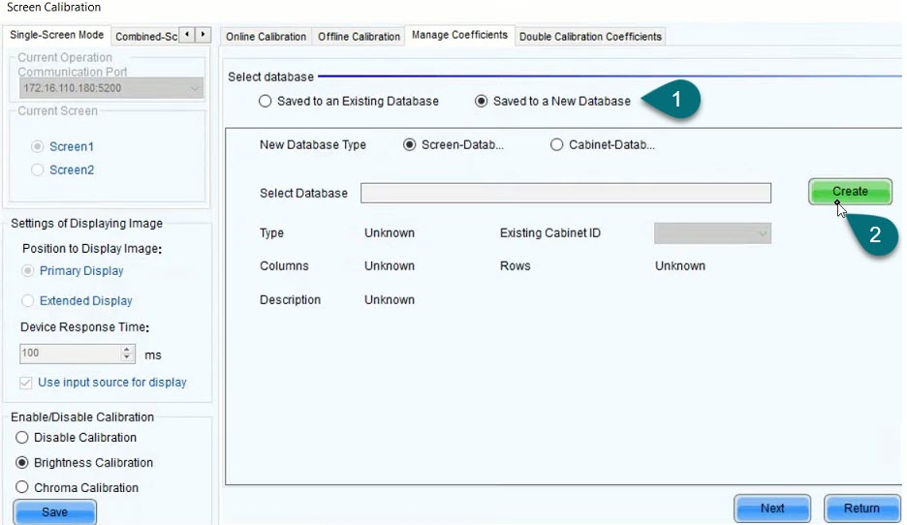Toggle Use input source for display
This screenshot has width=907, height=525.
[x=26, y=383]
